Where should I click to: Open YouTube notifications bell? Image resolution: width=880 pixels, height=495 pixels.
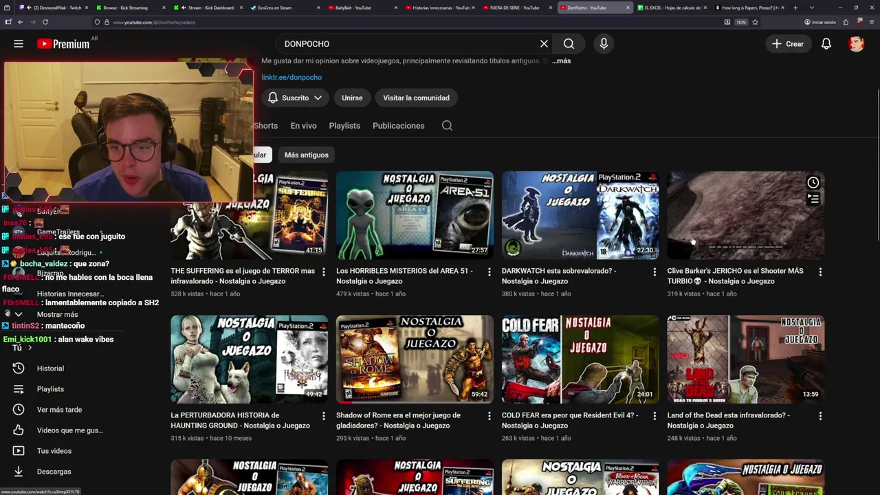pyautogui.click(x=826, y=43)
